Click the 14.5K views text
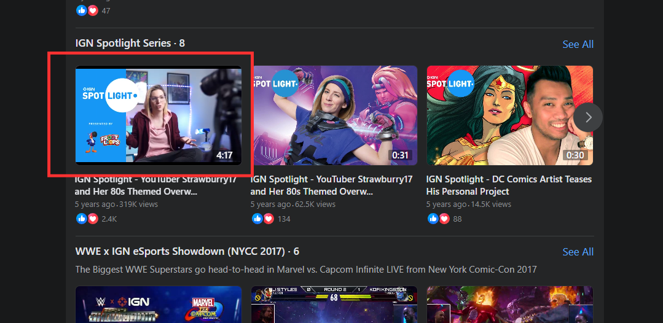 coord(490,204)
